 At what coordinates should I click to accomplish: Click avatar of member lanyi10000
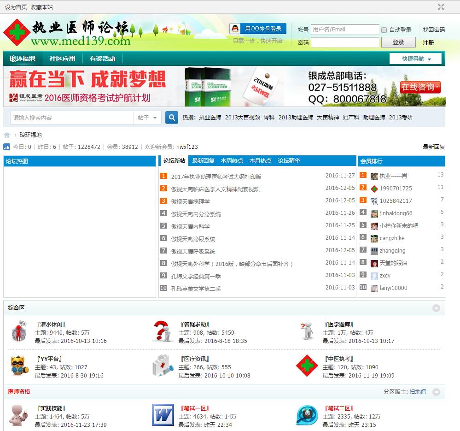374,288
